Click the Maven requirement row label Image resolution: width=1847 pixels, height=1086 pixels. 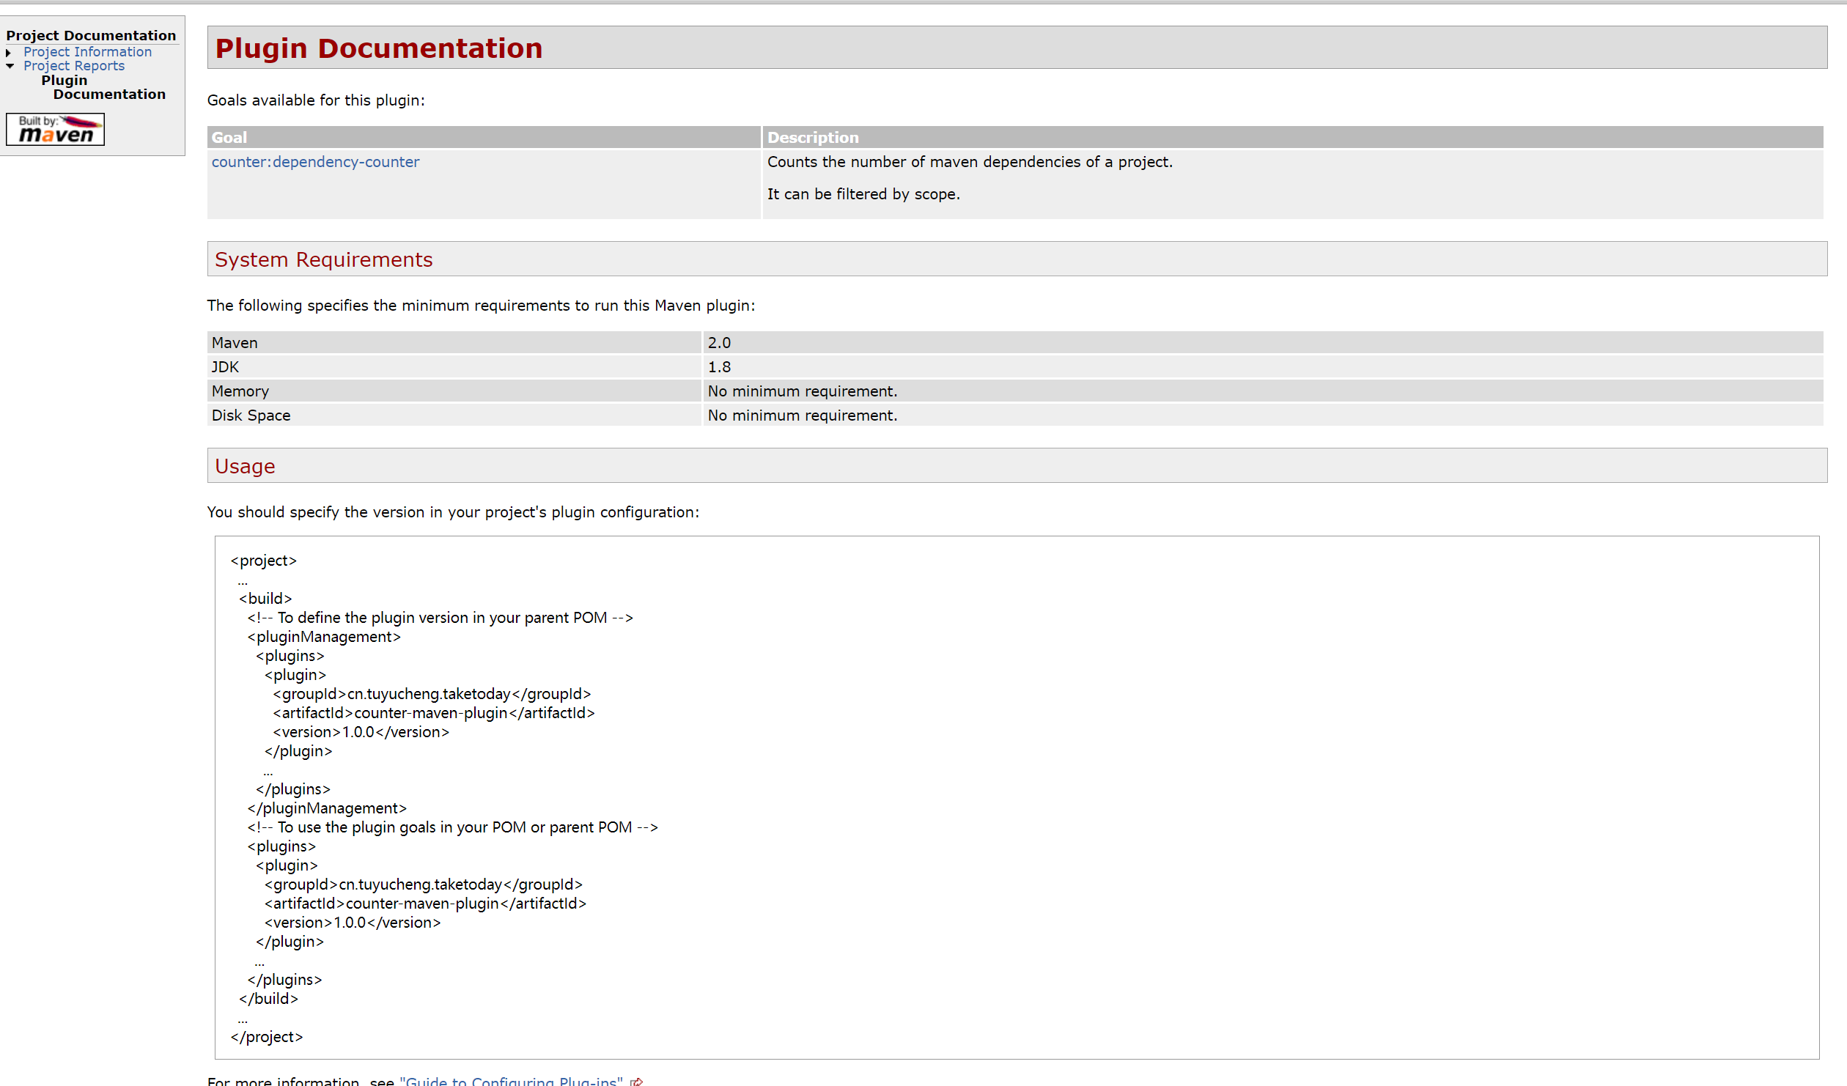coord(235,343)
